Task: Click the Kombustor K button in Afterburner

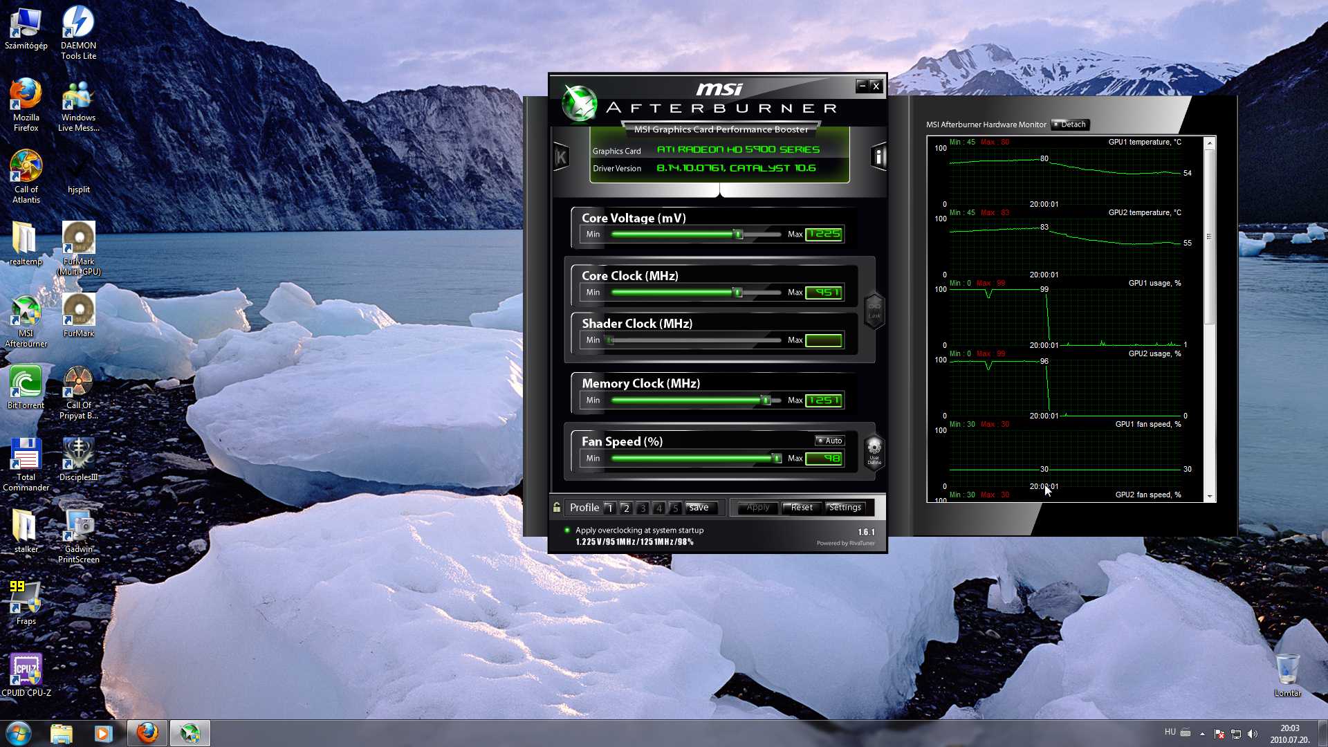Action: click(x=561, y=157)
